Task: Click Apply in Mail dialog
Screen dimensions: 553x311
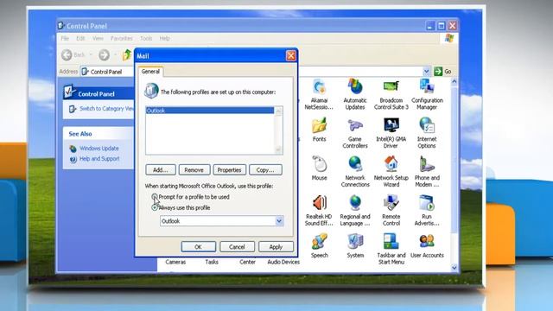Action: click(276, 247)
